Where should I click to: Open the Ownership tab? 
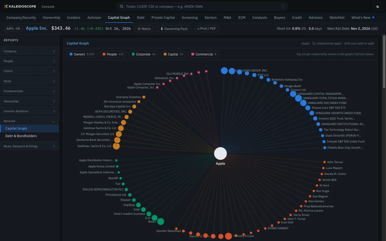51,17
